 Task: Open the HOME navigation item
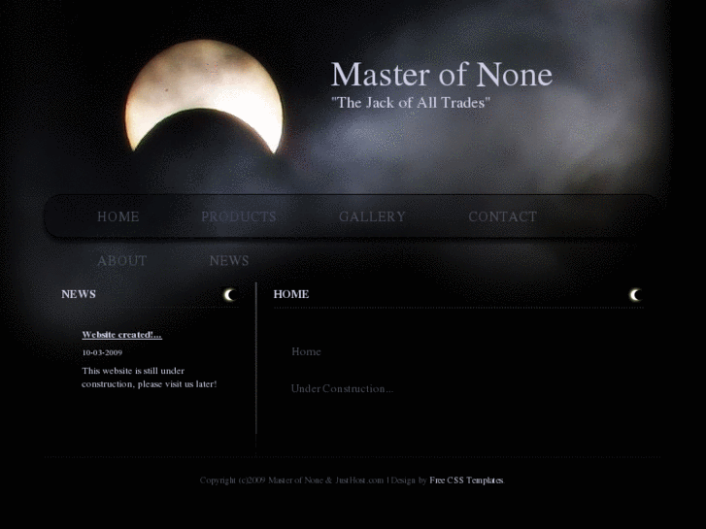coord(118,217)
